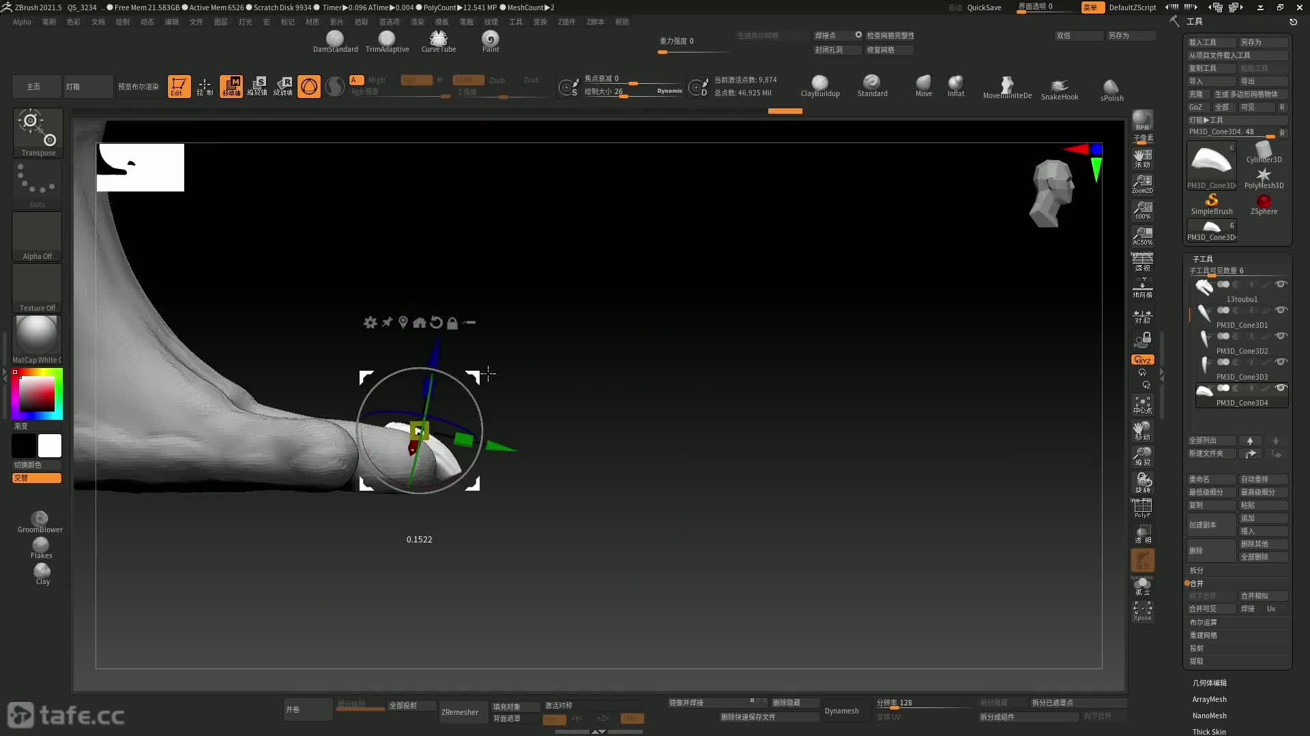The width and height of the screenshot is (1310, 736).
Task: Collapse the 合并 merge section
Action: point(1197,583)
